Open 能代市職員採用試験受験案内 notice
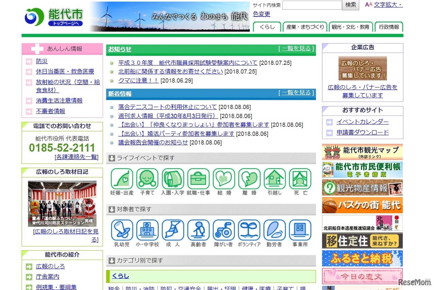Screen dimensions: 436x290 (x=188, y=63)
